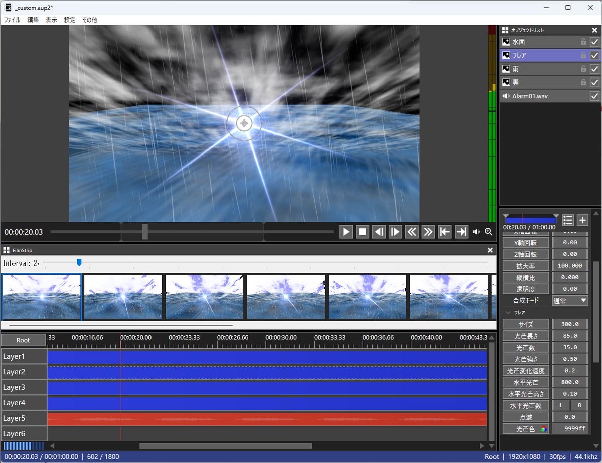Screen dimensions: 602x463
Task: Click the anchor target in the preview
Action: [x=244, y=123]
